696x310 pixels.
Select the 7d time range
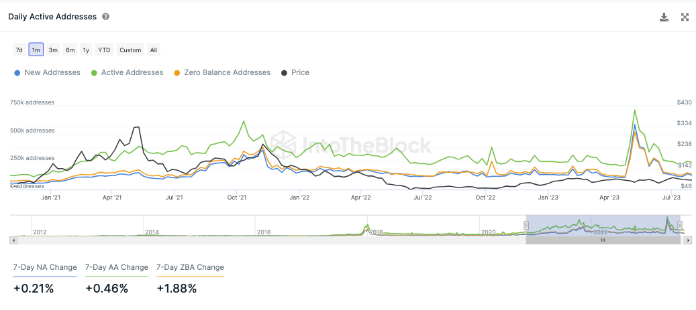[19, 50]
